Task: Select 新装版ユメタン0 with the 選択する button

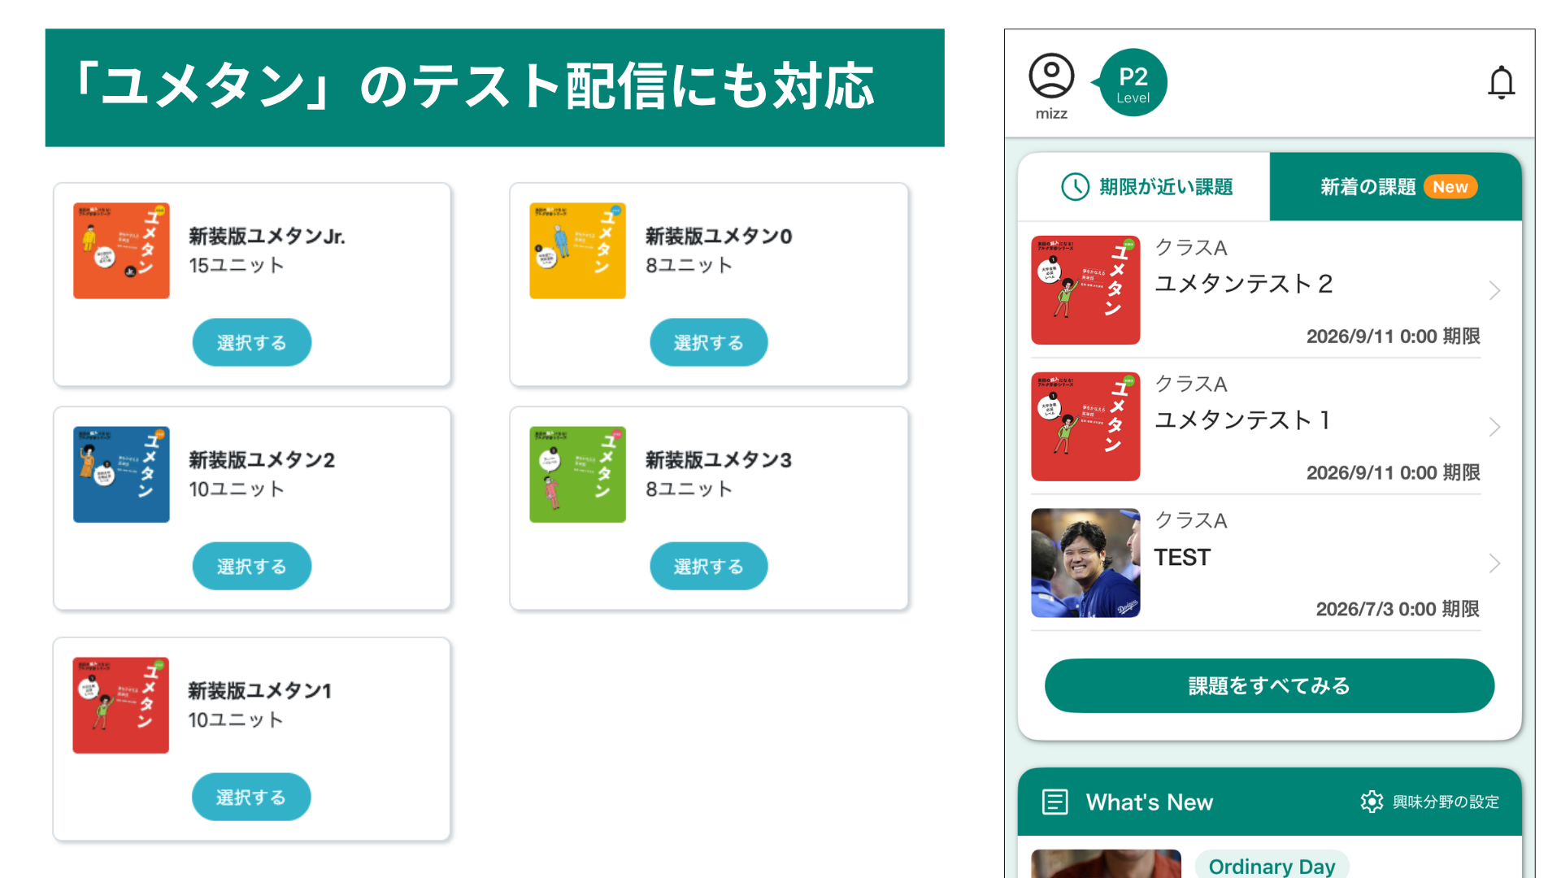Action: point(708,342)
